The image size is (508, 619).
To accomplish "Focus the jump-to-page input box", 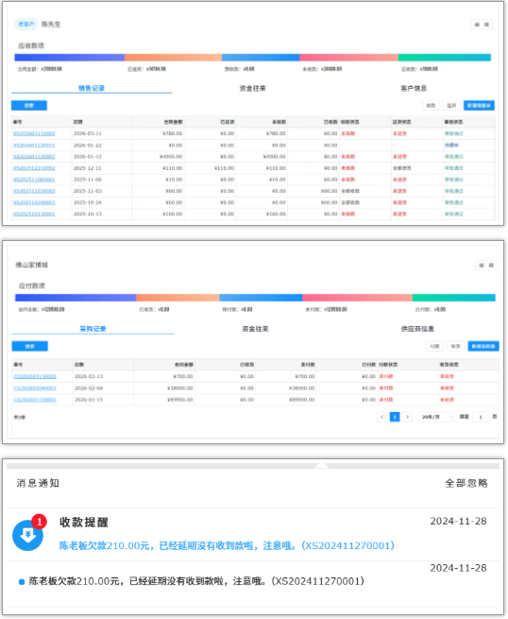I will (x=481, y=417).
